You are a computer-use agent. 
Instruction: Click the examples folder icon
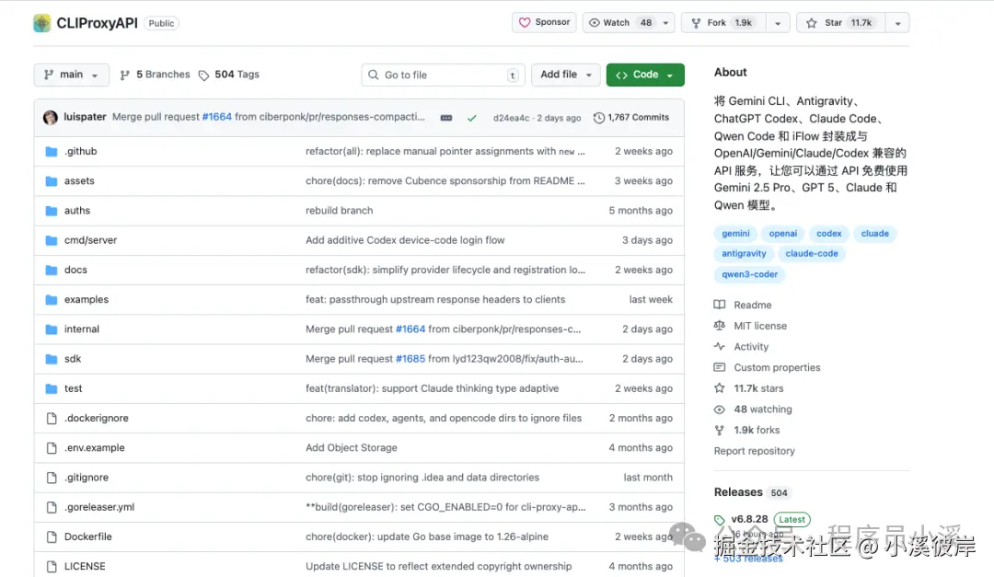click(52, 300)
